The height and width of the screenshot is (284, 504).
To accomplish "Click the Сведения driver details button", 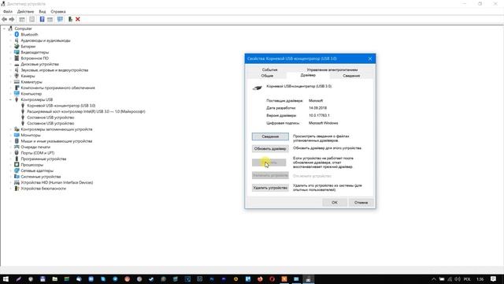I will 270,136.
